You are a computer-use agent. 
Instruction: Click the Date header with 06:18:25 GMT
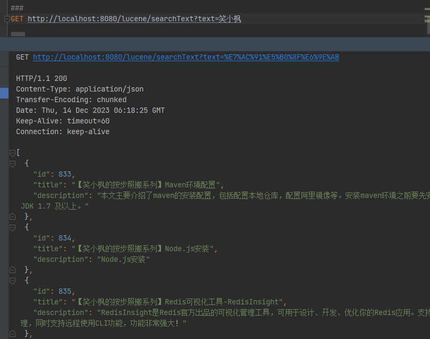pos(90,110)
